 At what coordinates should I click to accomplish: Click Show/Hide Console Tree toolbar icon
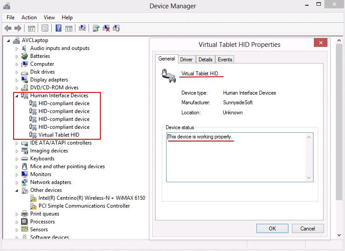[32, 28]
